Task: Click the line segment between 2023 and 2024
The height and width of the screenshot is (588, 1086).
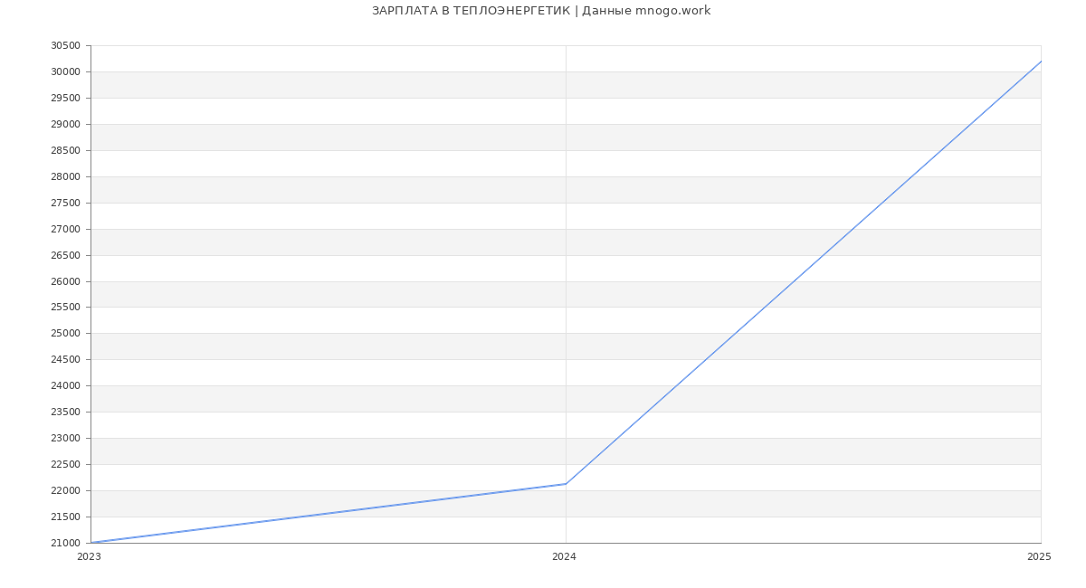Action: coord(329,513)
